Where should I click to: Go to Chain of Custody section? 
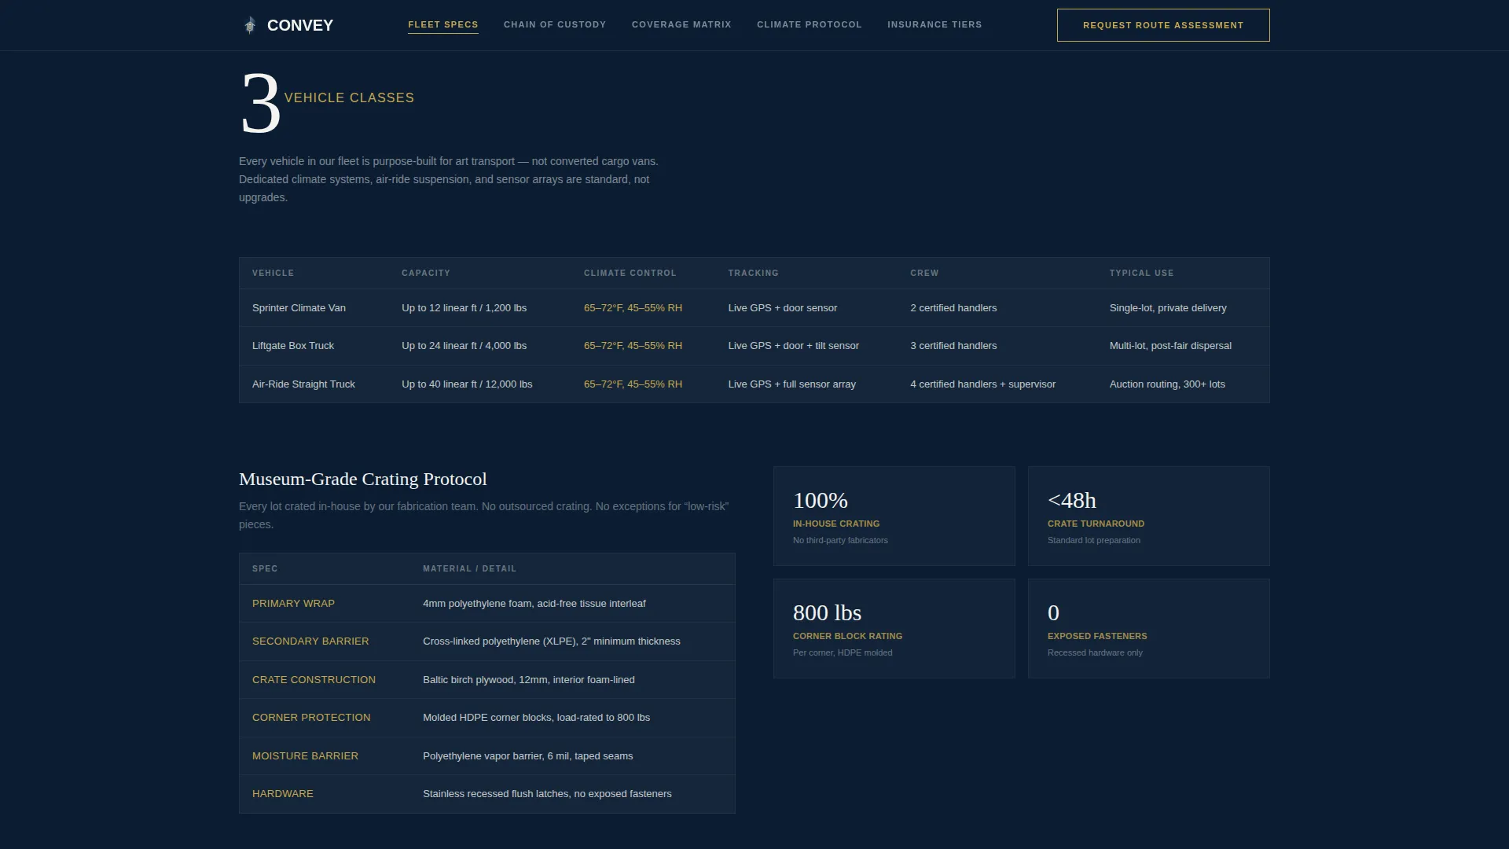click(x=555, y=24)
